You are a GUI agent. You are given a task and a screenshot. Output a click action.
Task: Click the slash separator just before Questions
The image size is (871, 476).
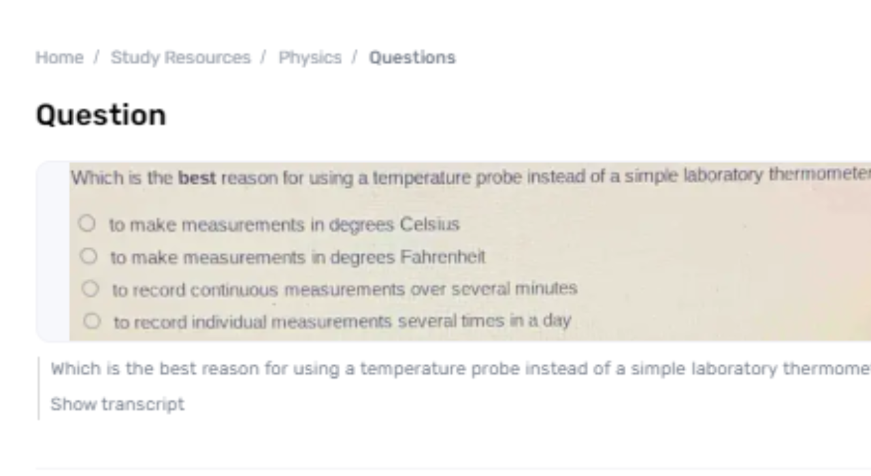click(x=355, y=58)
